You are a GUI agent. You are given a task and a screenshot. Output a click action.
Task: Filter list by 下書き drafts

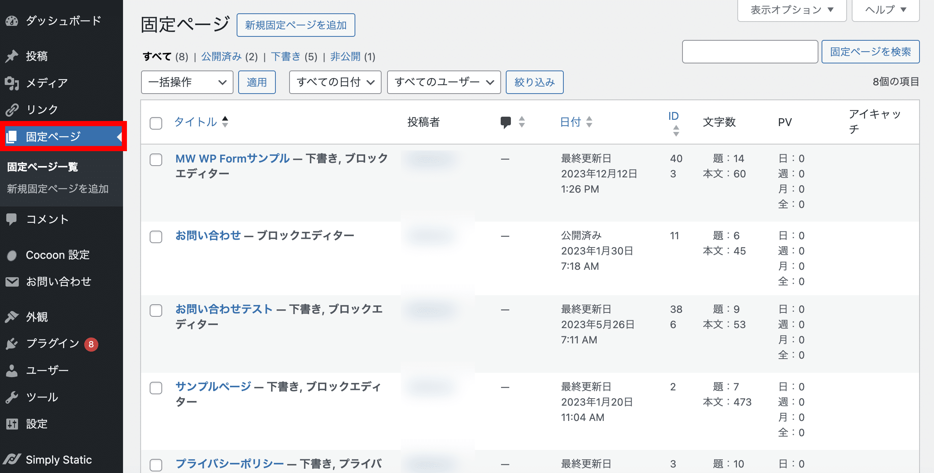coord(286,57)
